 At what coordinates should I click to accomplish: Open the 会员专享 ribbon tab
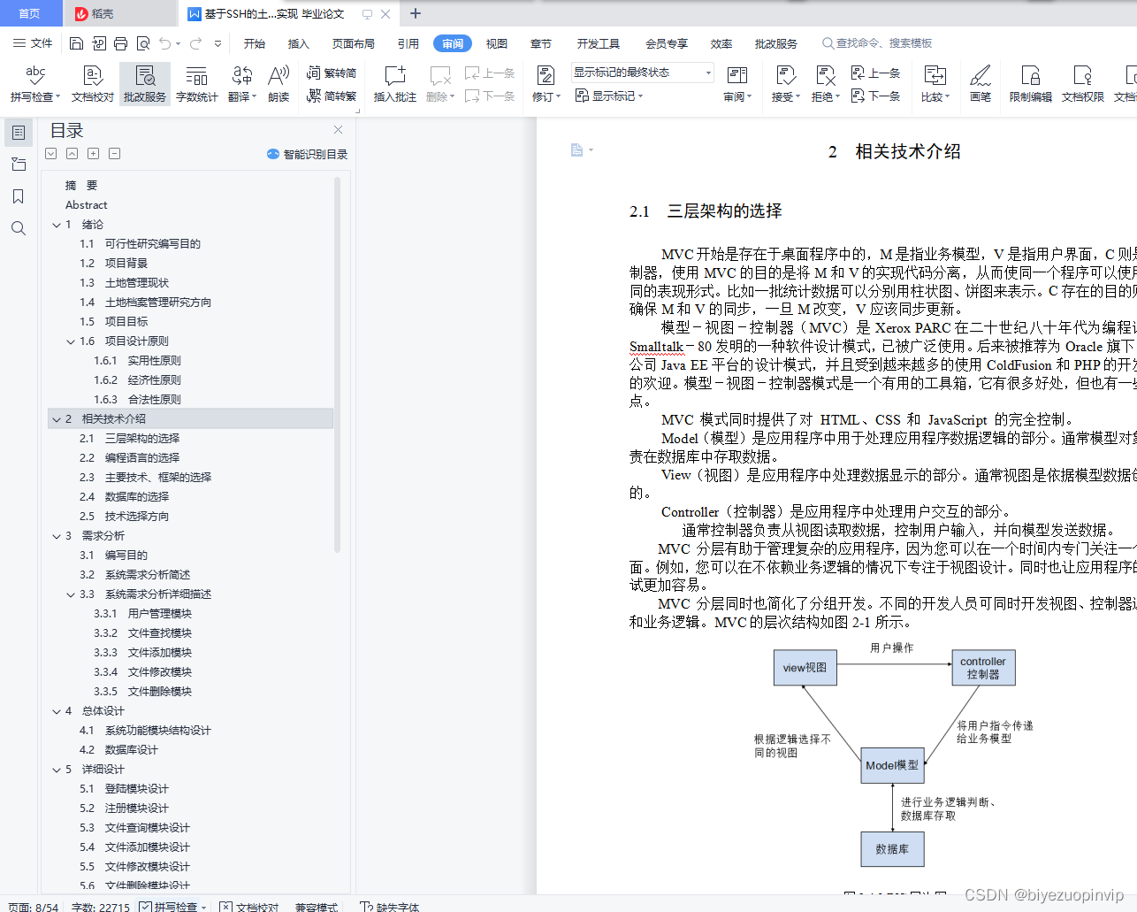coord(667,43)
